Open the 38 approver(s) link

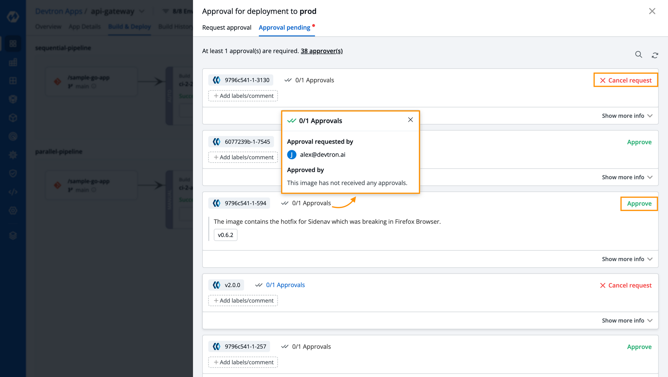pos(322,51)
